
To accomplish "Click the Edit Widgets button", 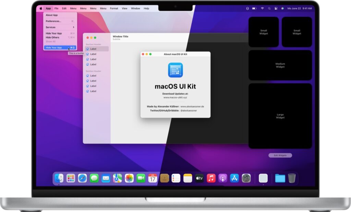I will 281,155.
